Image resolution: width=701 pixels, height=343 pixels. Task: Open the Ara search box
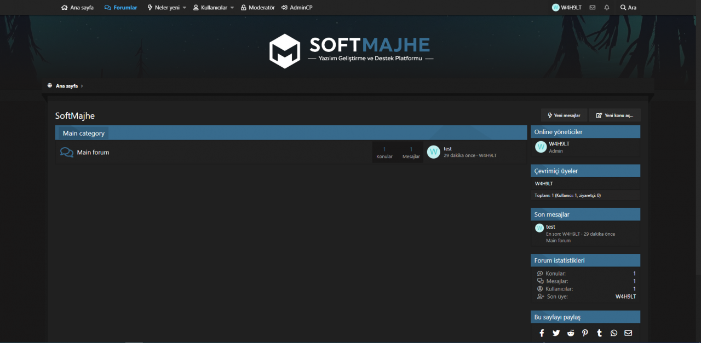tap(628, 8)
